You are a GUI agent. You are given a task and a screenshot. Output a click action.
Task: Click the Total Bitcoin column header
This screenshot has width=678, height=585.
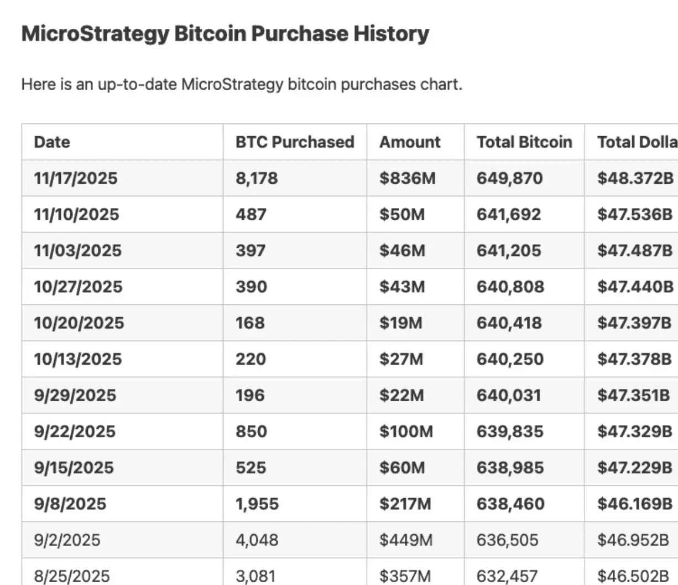[524, 142]
